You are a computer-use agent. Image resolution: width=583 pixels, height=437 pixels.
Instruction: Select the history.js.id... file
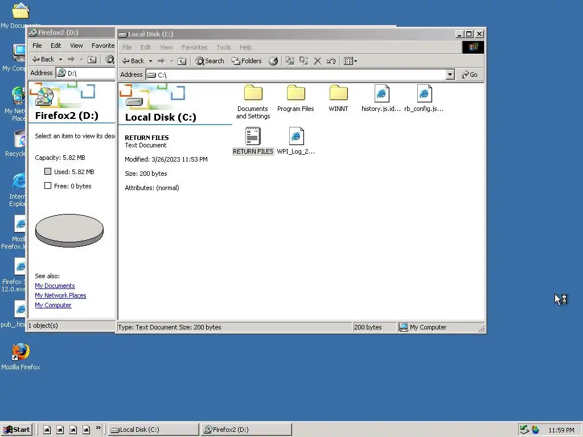381,98
